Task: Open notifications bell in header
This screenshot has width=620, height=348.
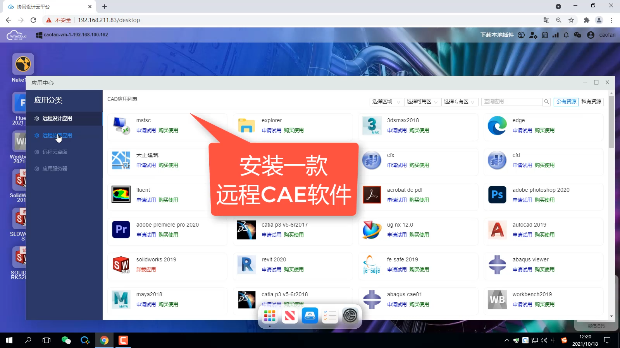Action: tap(566, 35)
